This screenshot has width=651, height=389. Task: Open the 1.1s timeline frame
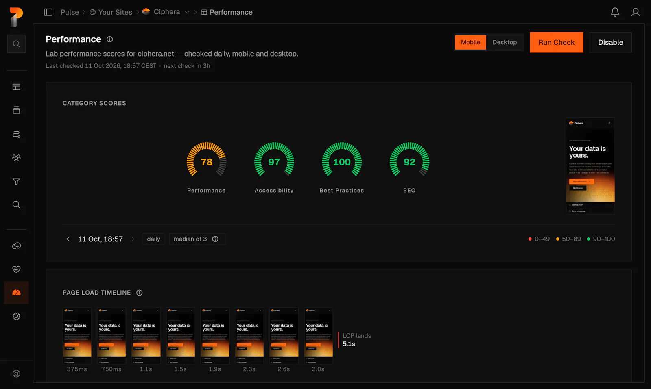click(x=146, y=335)
